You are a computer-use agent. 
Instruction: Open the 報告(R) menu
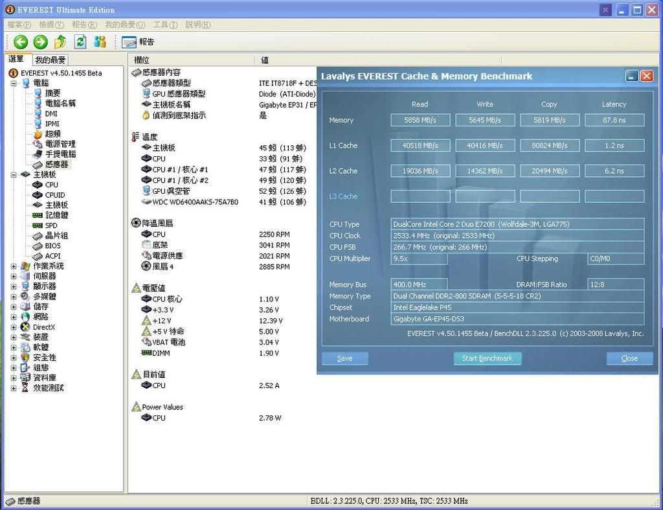click(85, 25)
